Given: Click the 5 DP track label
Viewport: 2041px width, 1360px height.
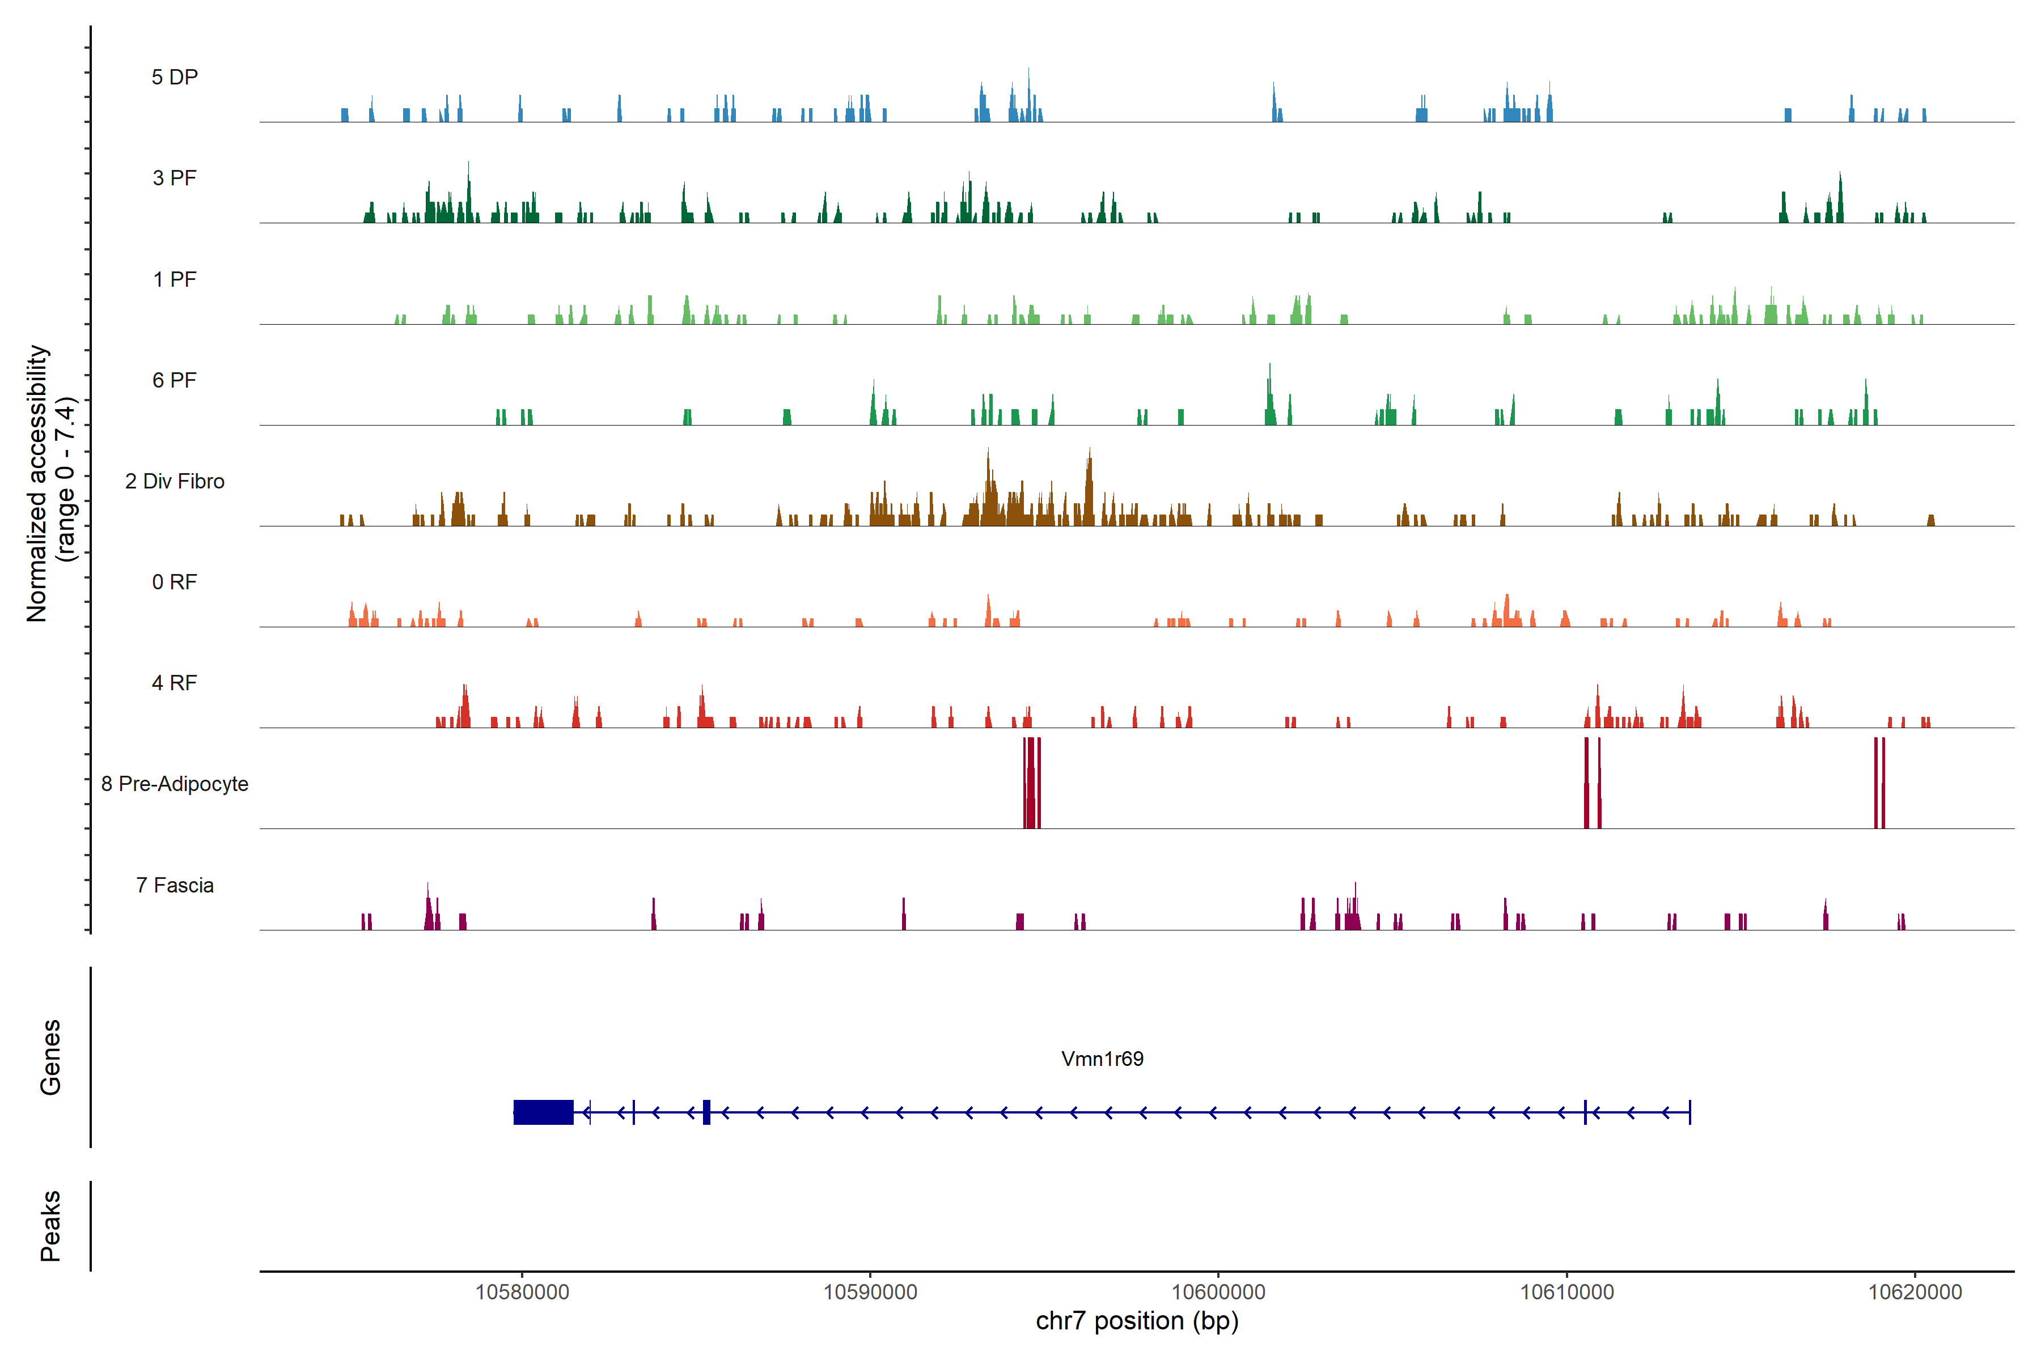Looking at the screenshot, I should tap(175, 77).
